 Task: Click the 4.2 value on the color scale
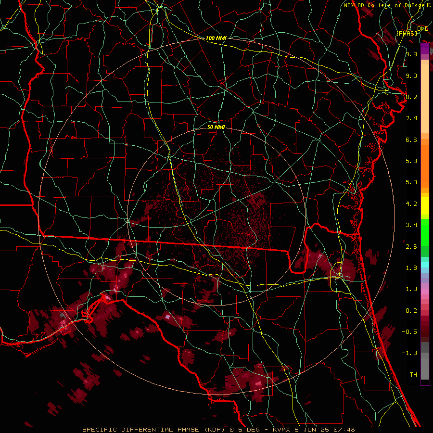(x=411, y=204)
